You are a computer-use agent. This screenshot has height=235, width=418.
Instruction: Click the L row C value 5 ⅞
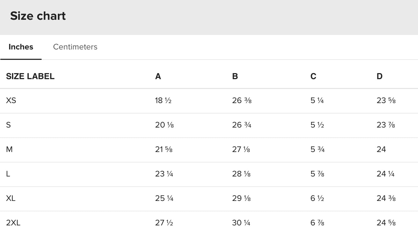click(317, 174)
